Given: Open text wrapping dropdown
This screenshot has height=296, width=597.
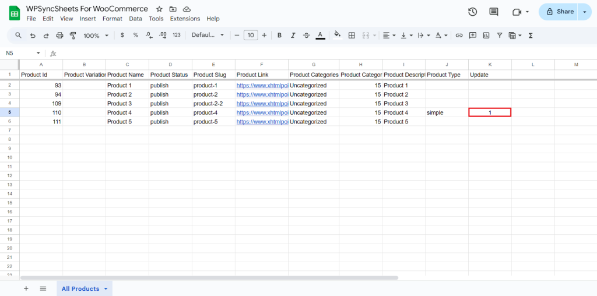Looking at the screenshot, I should click(x=424, y=36).
